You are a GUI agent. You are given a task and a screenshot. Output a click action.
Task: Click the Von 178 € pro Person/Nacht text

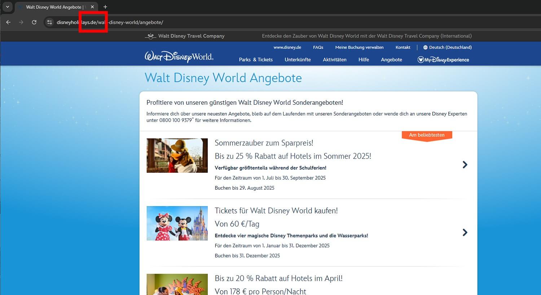click(260, 291)
